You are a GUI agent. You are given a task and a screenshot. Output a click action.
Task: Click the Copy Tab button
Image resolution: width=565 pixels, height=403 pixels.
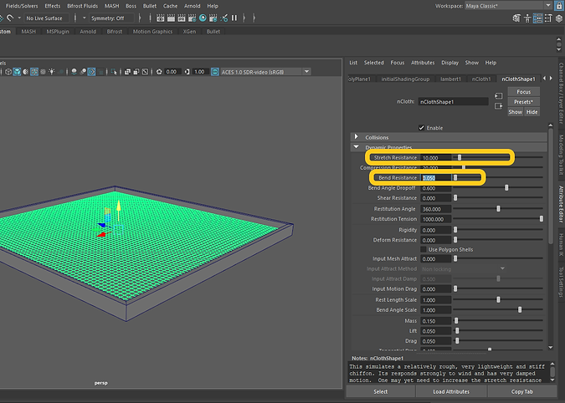pyautogui.click(x=522, y=391)
